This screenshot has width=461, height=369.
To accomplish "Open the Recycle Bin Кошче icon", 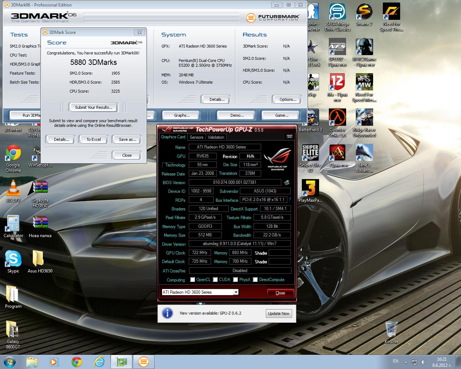I will [x=391, y=333].
